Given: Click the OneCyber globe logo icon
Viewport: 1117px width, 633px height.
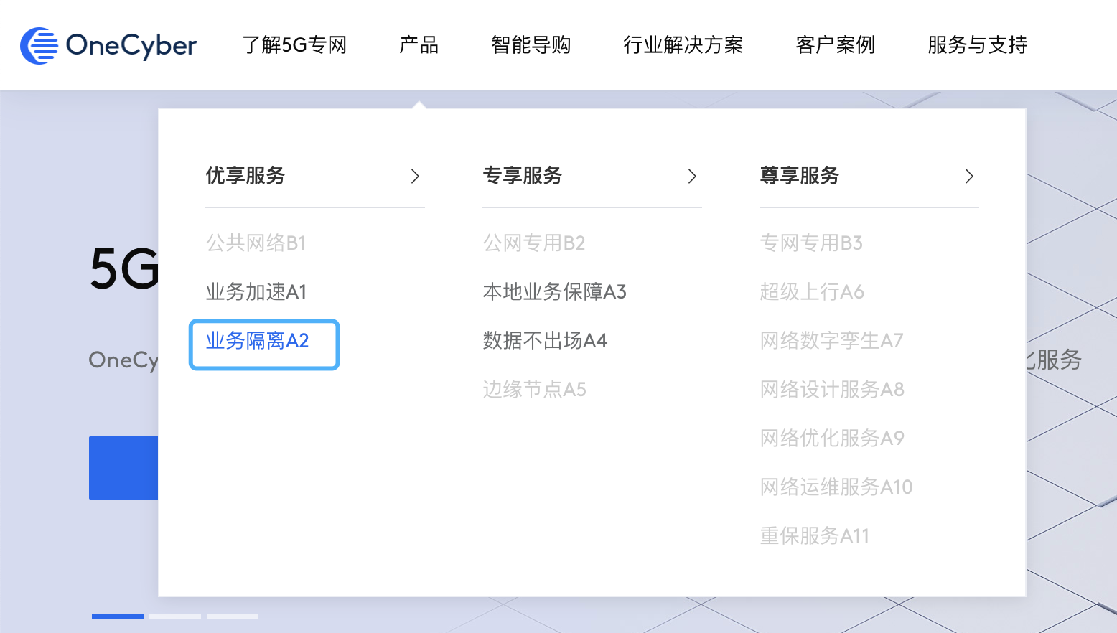Looking at the screenshot, I should 39,45.
